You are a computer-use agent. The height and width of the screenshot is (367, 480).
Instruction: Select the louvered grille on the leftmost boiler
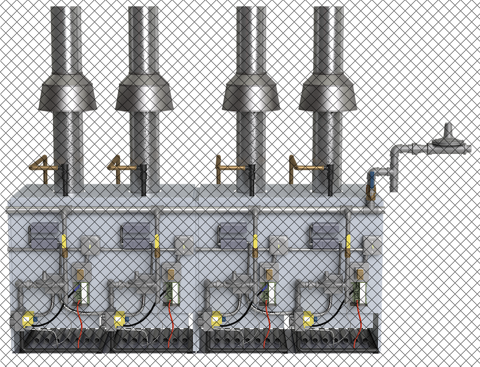coord(43,236)
